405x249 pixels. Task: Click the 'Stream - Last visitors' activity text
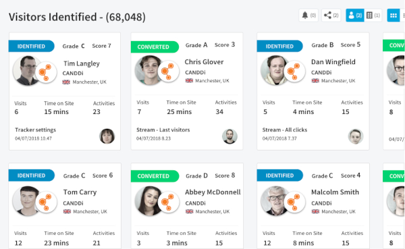coord(163,130)
